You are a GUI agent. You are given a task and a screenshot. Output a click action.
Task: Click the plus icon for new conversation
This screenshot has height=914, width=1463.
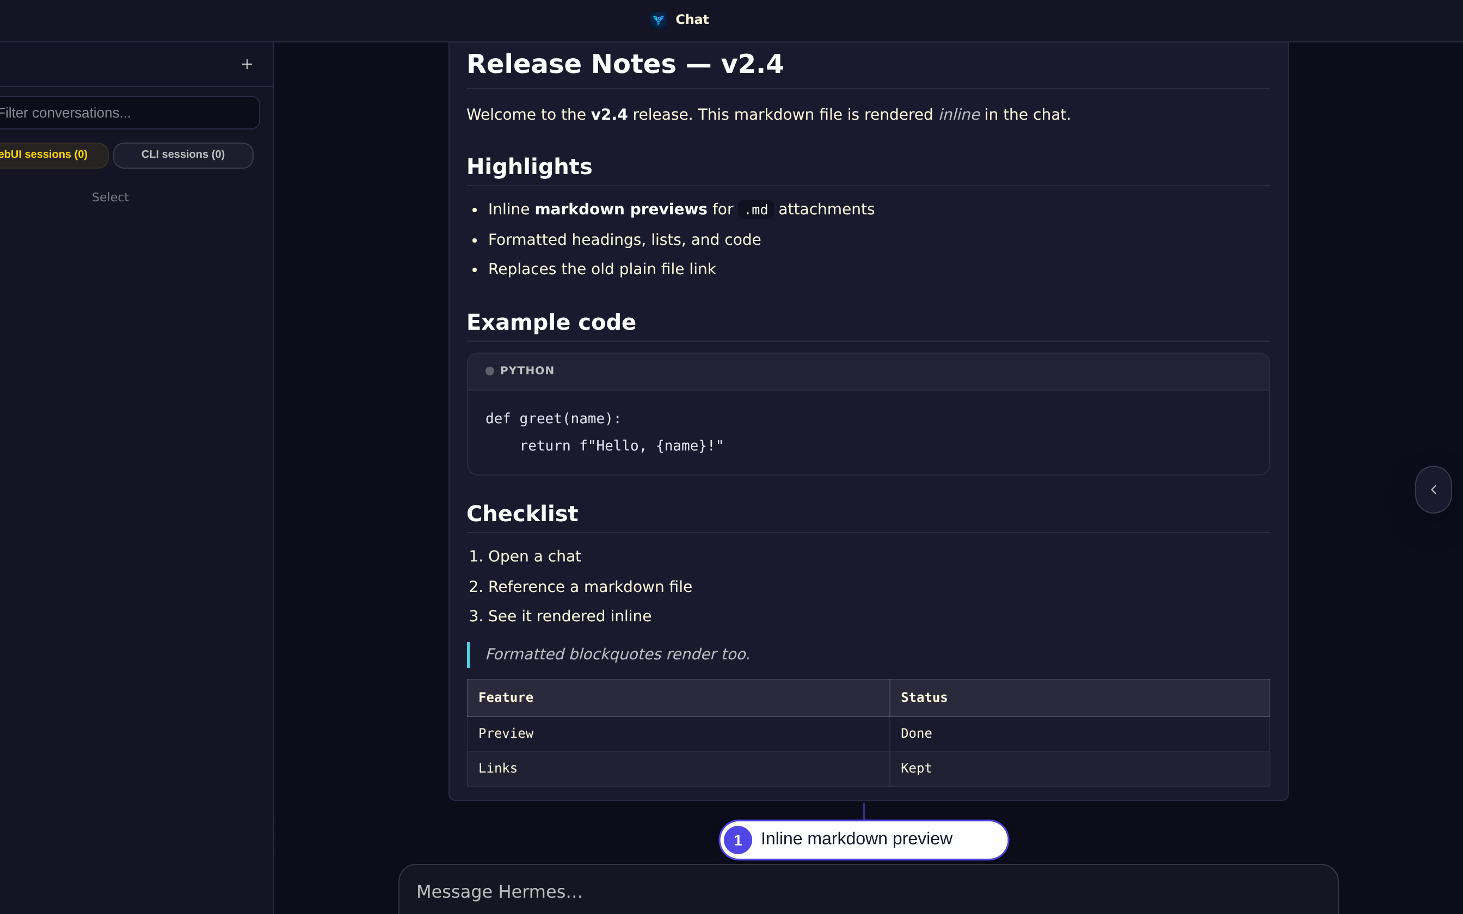click(x=247, y=64)
